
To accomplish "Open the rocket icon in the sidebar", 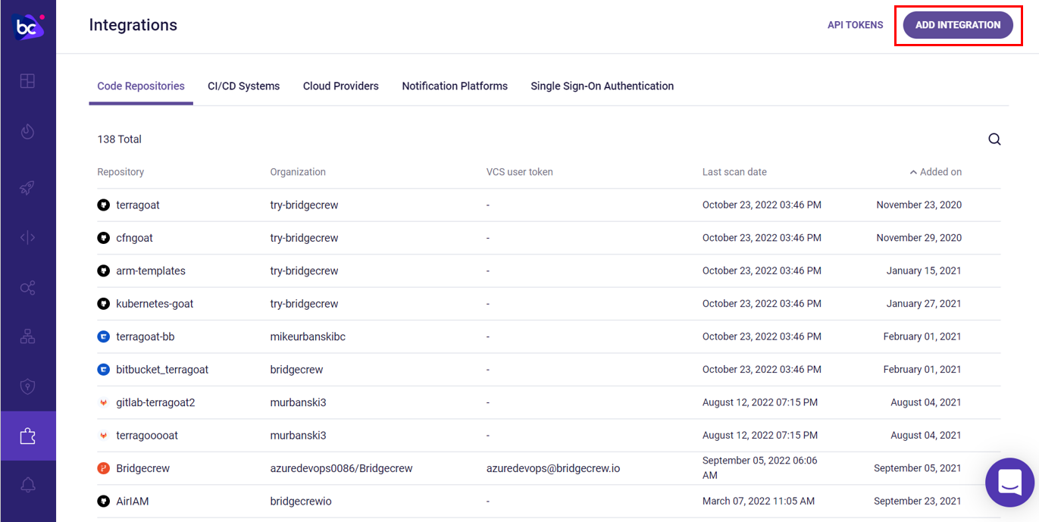I will [x=27, y=187].
